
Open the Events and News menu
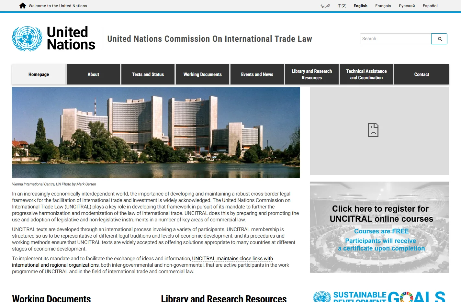[257, 74]
